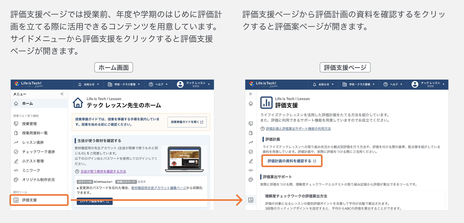Collapse the メニュー sidebar with double chevron
464x223 pixels.
pos(62,94)
